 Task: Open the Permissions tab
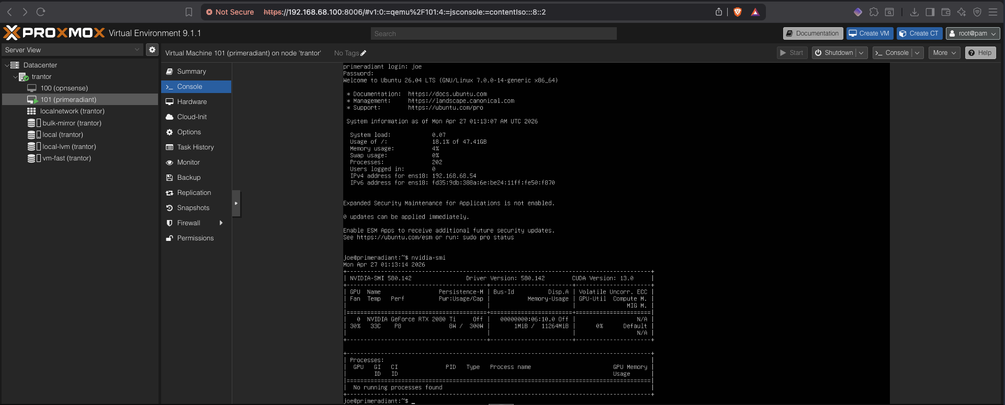pyautogui.click(x=196, y=238)
